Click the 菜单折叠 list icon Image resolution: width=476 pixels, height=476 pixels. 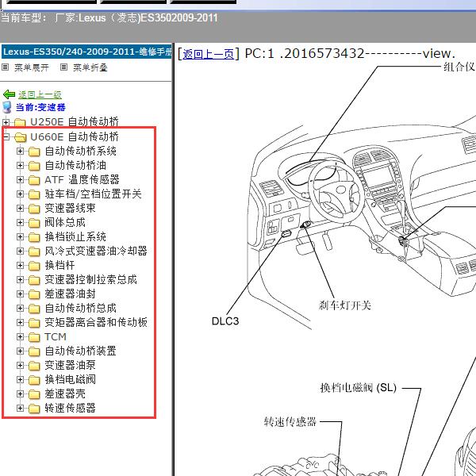(63, 67)
